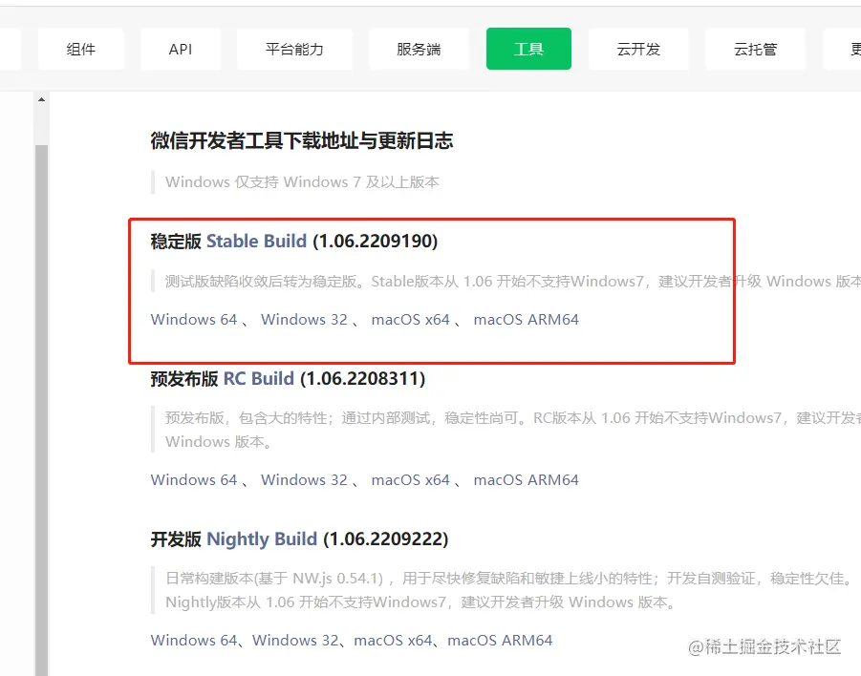Download Stable Build for Windows 32
861x676 pixels.
[304, 319]
